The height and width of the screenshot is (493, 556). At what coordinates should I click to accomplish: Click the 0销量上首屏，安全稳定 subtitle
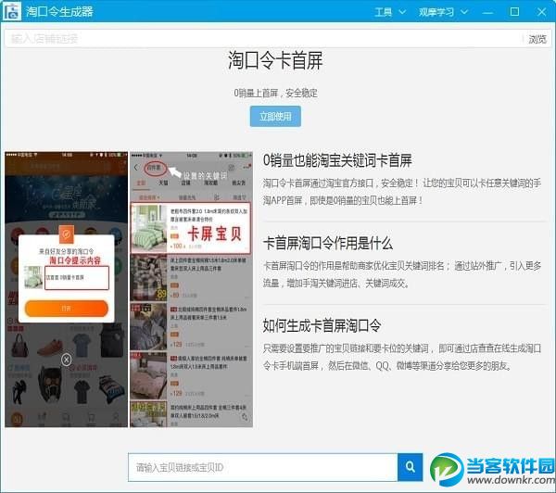tap(275, 94)
